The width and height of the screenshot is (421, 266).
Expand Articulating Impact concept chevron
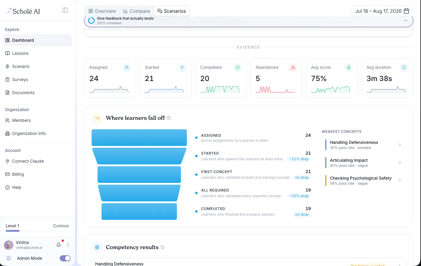[x=400, y=163]
